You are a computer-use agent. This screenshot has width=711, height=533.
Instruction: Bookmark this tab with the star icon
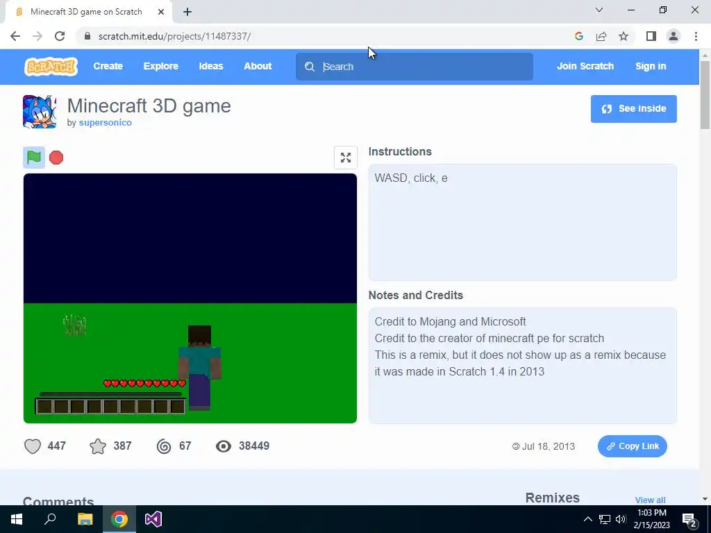tap(624, 36)
